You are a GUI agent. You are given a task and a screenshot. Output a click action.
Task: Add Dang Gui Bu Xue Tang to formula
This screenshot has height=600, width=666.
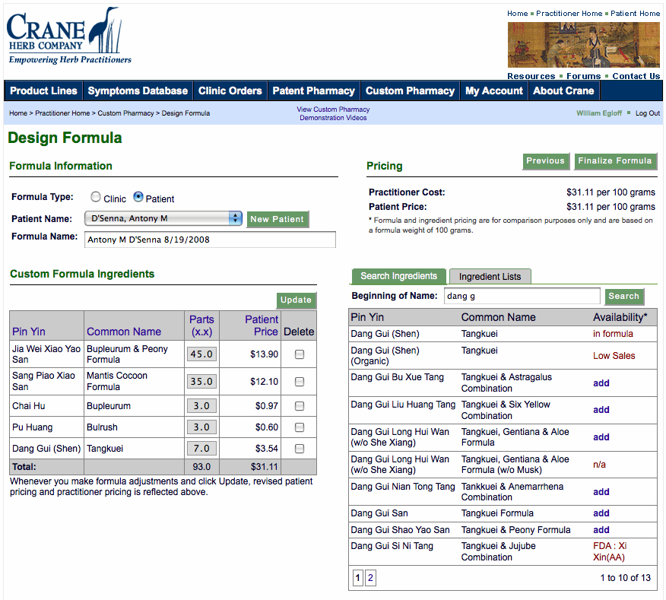coord(601,383)
